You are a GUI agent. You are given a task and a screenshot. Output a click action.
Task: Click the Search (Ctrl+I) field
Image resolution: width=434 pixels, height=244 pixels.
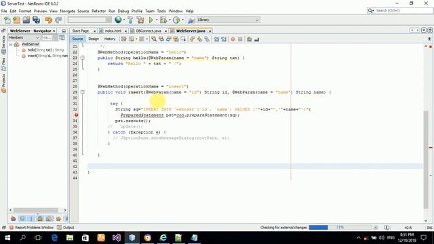click(403, 11)
